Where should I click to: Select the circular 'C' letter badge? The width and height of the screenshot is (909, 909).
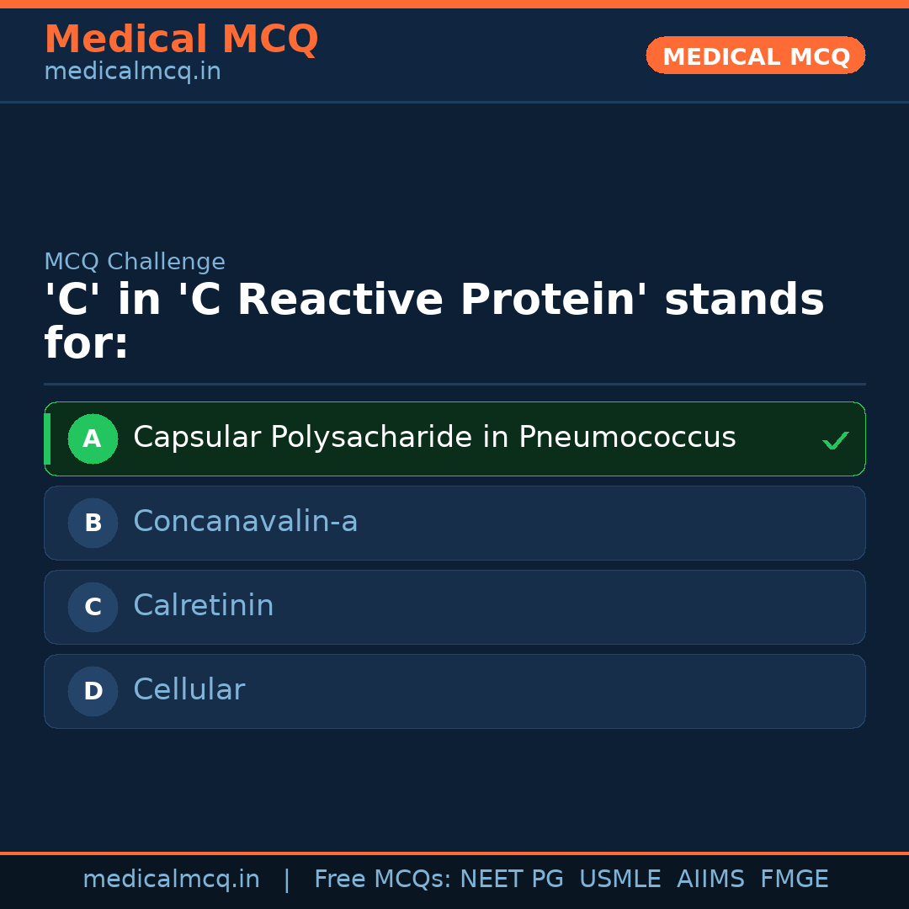pyautogui.click(x=93, y=607)
